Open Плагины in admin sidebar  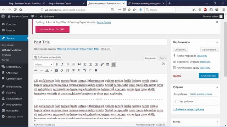click(x=14, y=92)
